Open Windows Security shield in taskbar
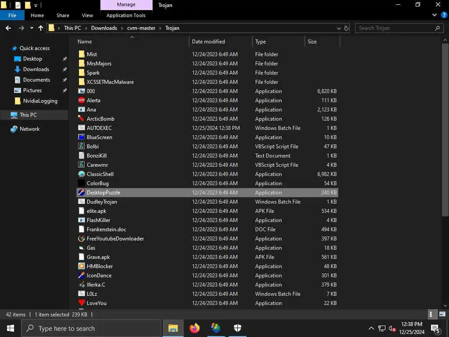Screen dimensions: 449x337 click(237, 328)
